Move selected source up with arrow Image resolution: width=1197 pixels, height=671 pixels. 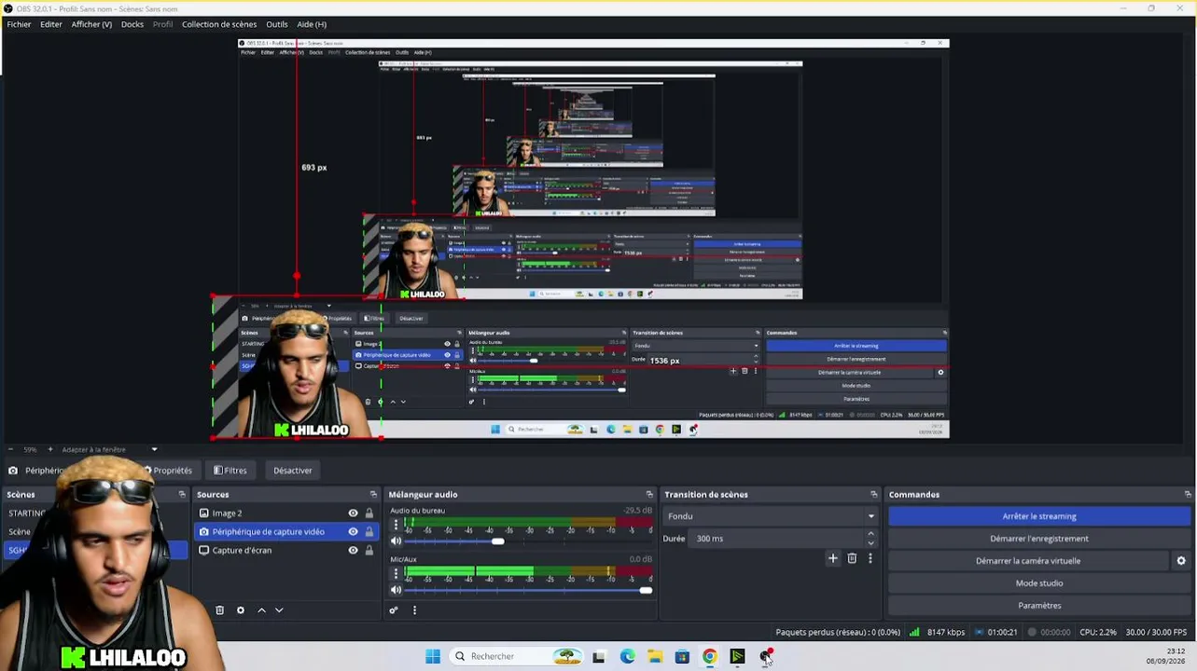coord(261,610)
